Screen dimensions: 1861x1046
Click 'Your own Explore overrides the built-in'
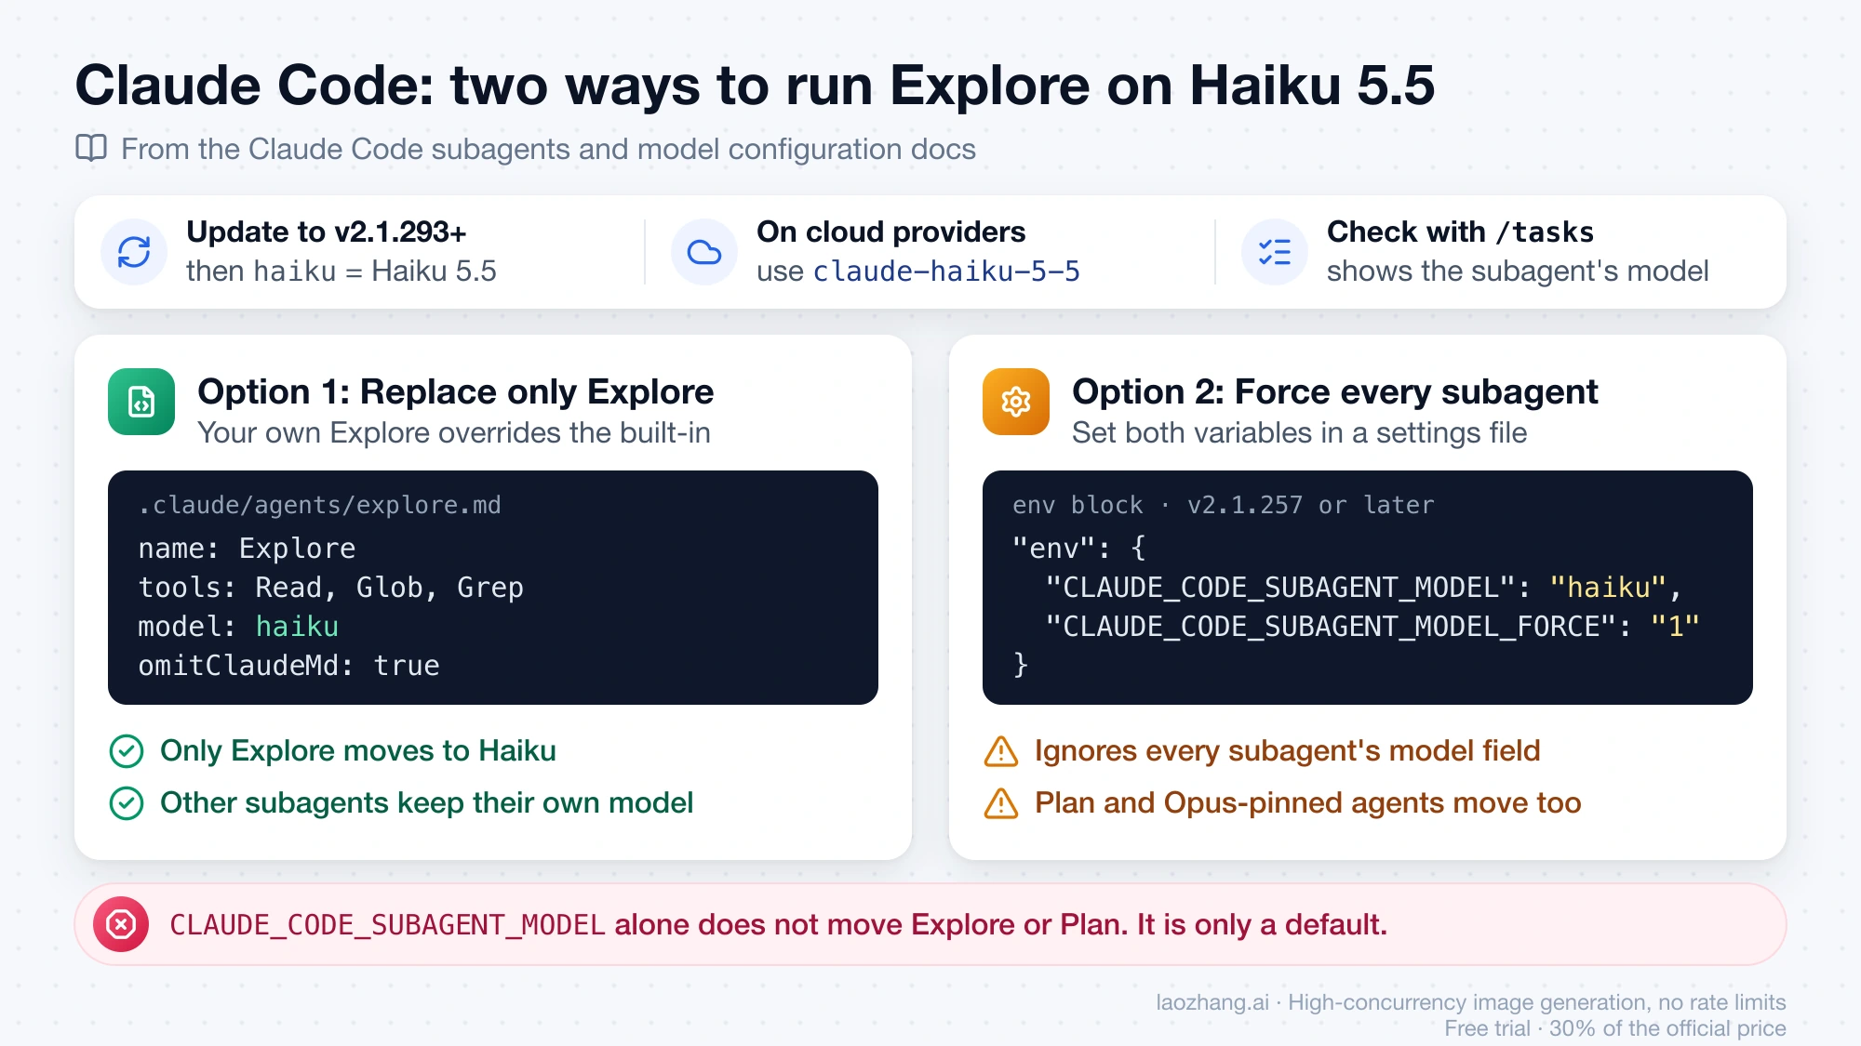pyautogui.click(x=454, y=432)
